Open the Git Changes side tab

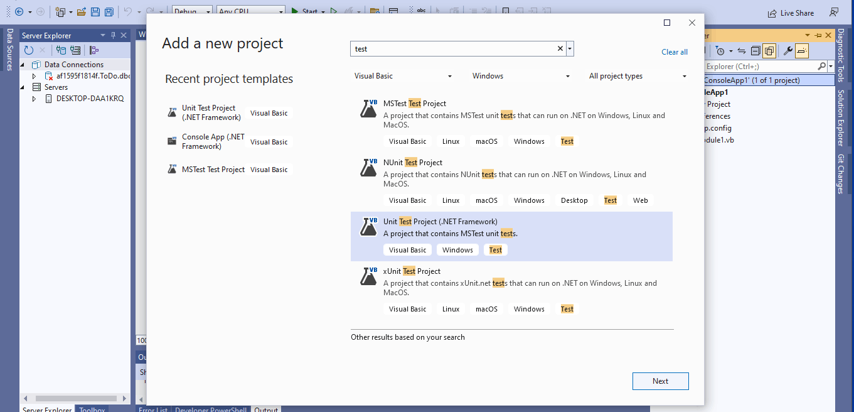pyautogui.click(x=841, y=173)
